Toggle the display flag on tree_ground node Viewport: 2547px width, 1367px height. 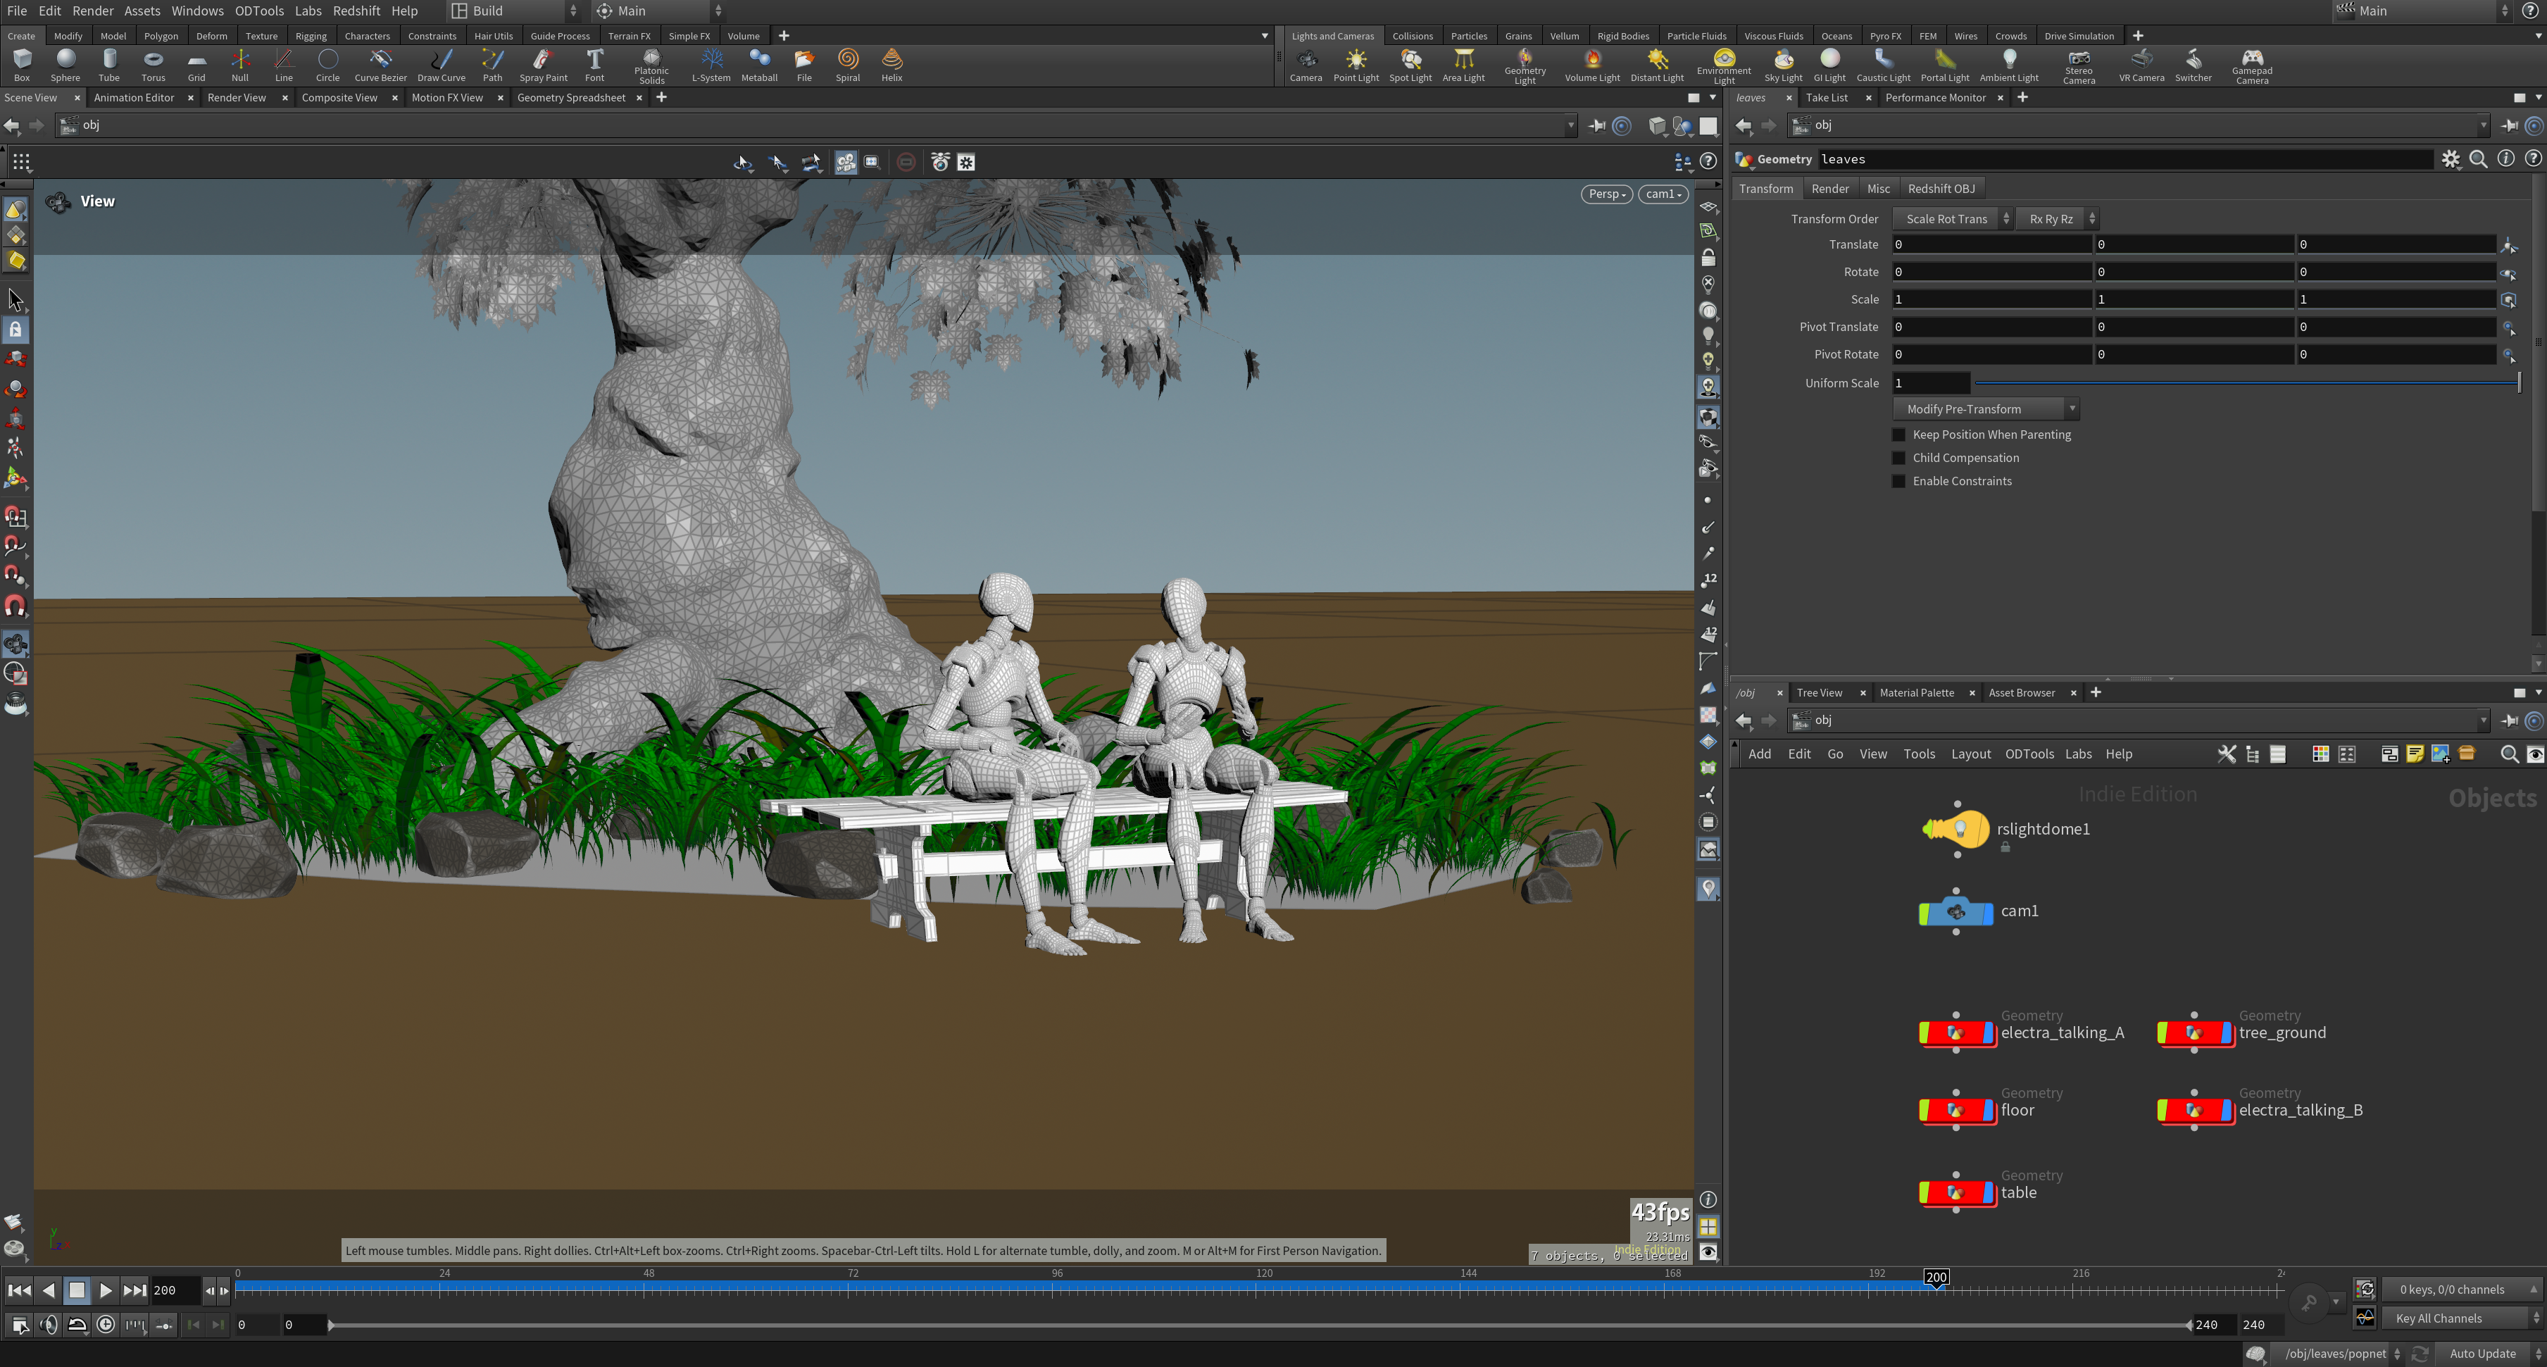(x=2227, y=1034)
